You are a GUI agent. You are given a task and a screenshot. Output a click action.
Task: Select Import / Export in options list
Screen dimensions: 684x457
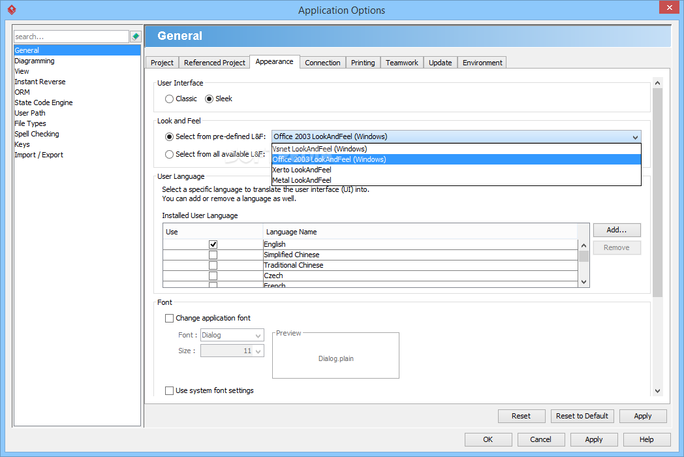click(77, 155)
